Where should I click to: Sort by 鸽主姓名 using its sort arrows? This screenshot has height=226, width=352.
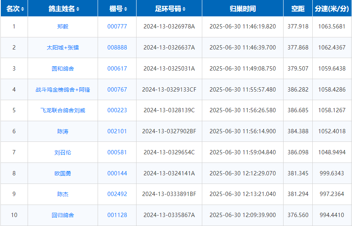click(x=78, y=9)
